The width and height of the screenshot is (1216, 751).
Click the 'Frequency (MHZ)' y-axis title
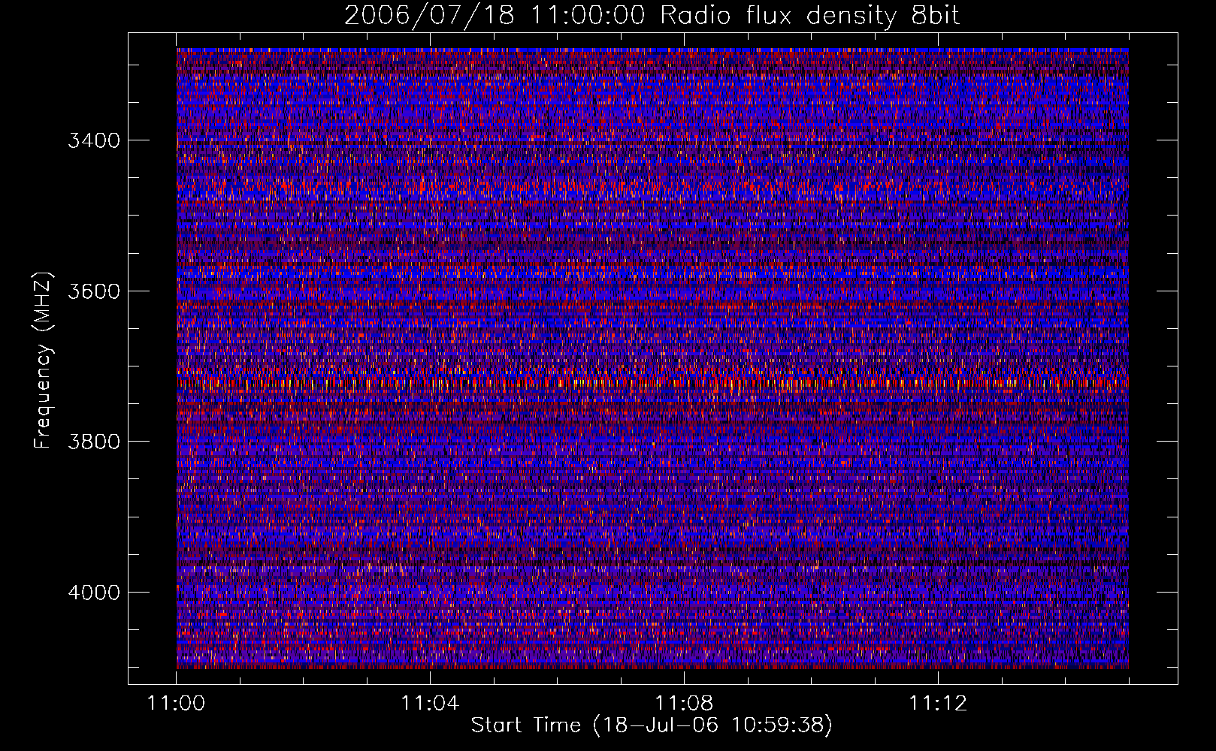point(43,360)
